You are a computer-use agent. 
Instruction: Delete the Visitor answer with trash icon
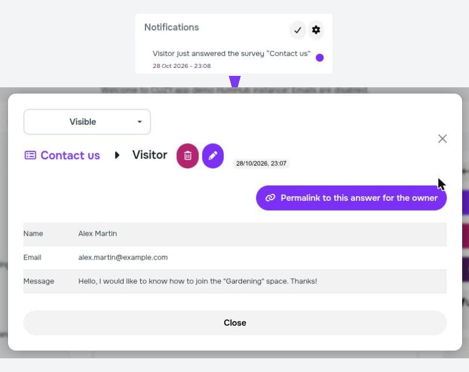click(x=188, y=156)
